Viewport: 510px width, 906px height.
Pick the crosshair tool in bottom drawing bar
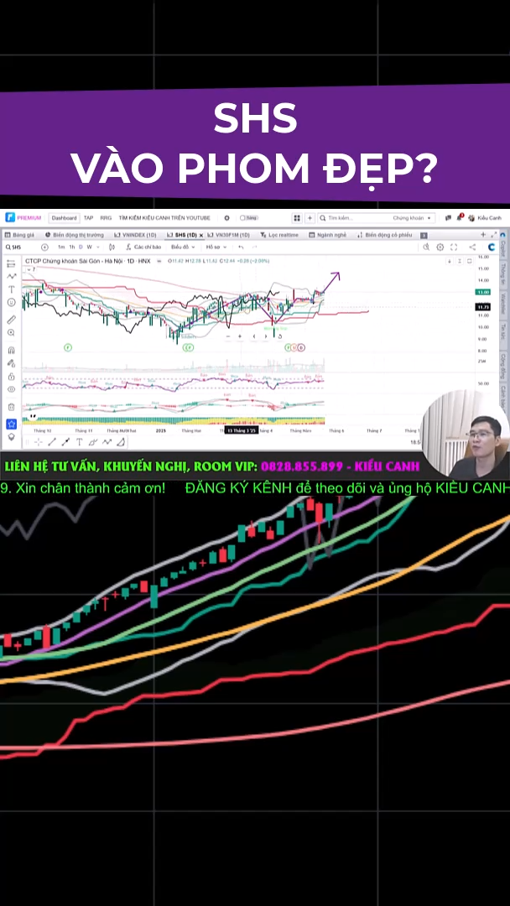point(38,442)
